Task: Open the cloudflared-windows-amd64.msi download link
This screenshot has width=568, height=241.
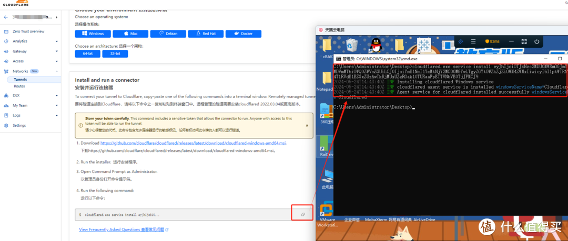Action: click(x=194, y=143)
